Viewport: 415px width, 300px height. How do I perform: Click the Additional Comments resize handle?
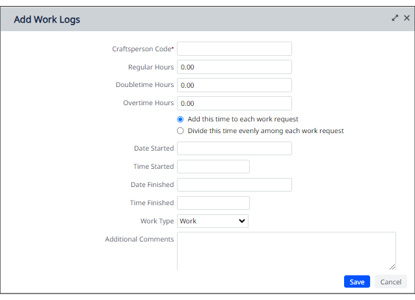coord(392,266)
